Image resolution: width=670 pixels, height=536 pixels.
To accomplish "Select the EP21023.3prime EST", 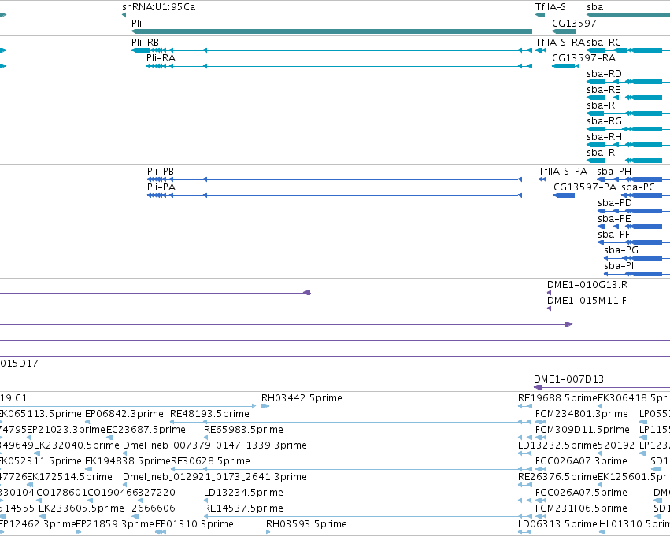I will (28, 438).
